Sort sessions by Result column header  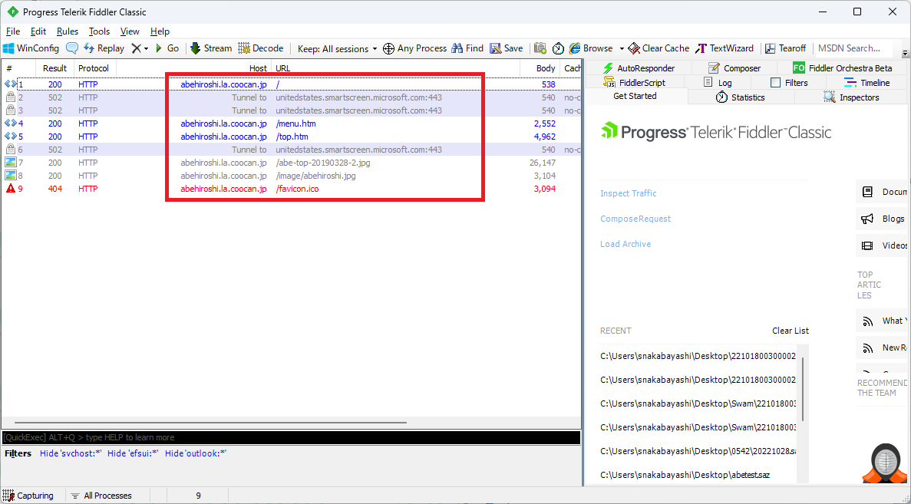click(x=54, y=68)
